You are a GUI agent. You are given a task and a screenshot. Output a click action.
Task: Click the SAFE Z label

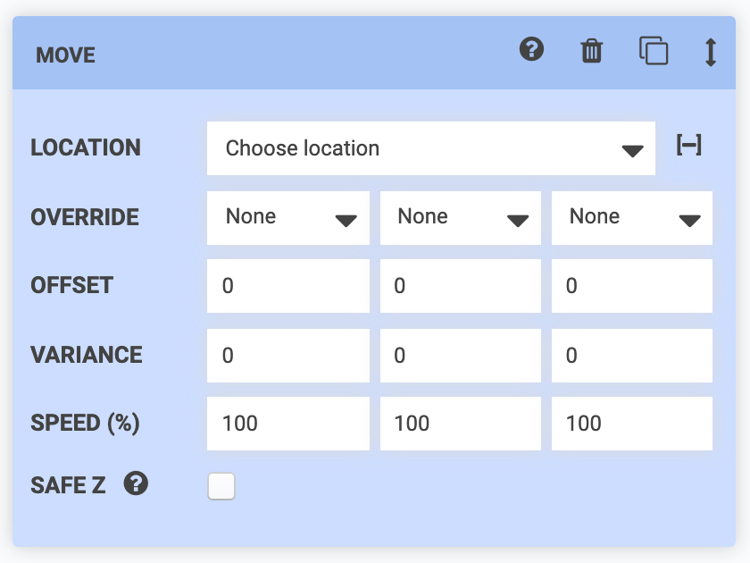click(x=68, y=485)
